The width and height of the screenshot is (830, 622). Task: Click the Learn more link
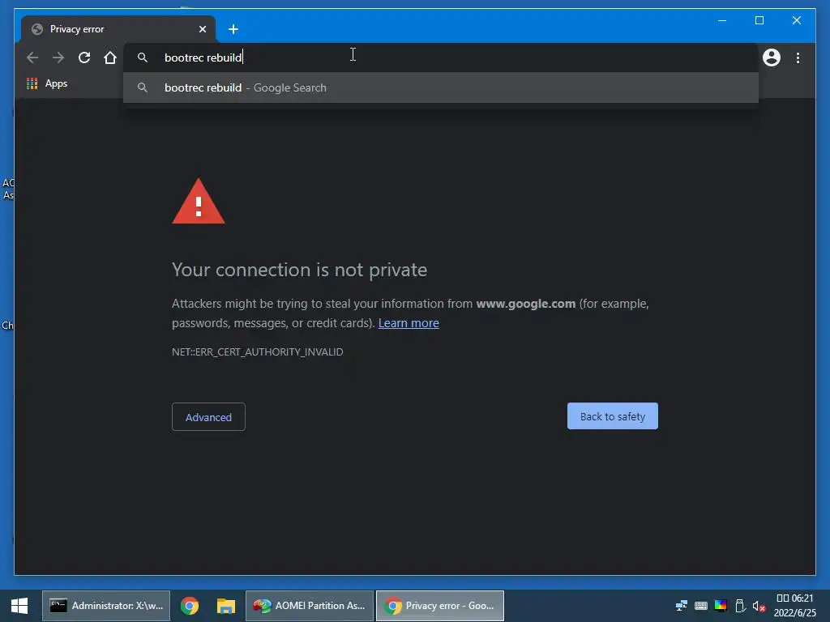point(409,323)
